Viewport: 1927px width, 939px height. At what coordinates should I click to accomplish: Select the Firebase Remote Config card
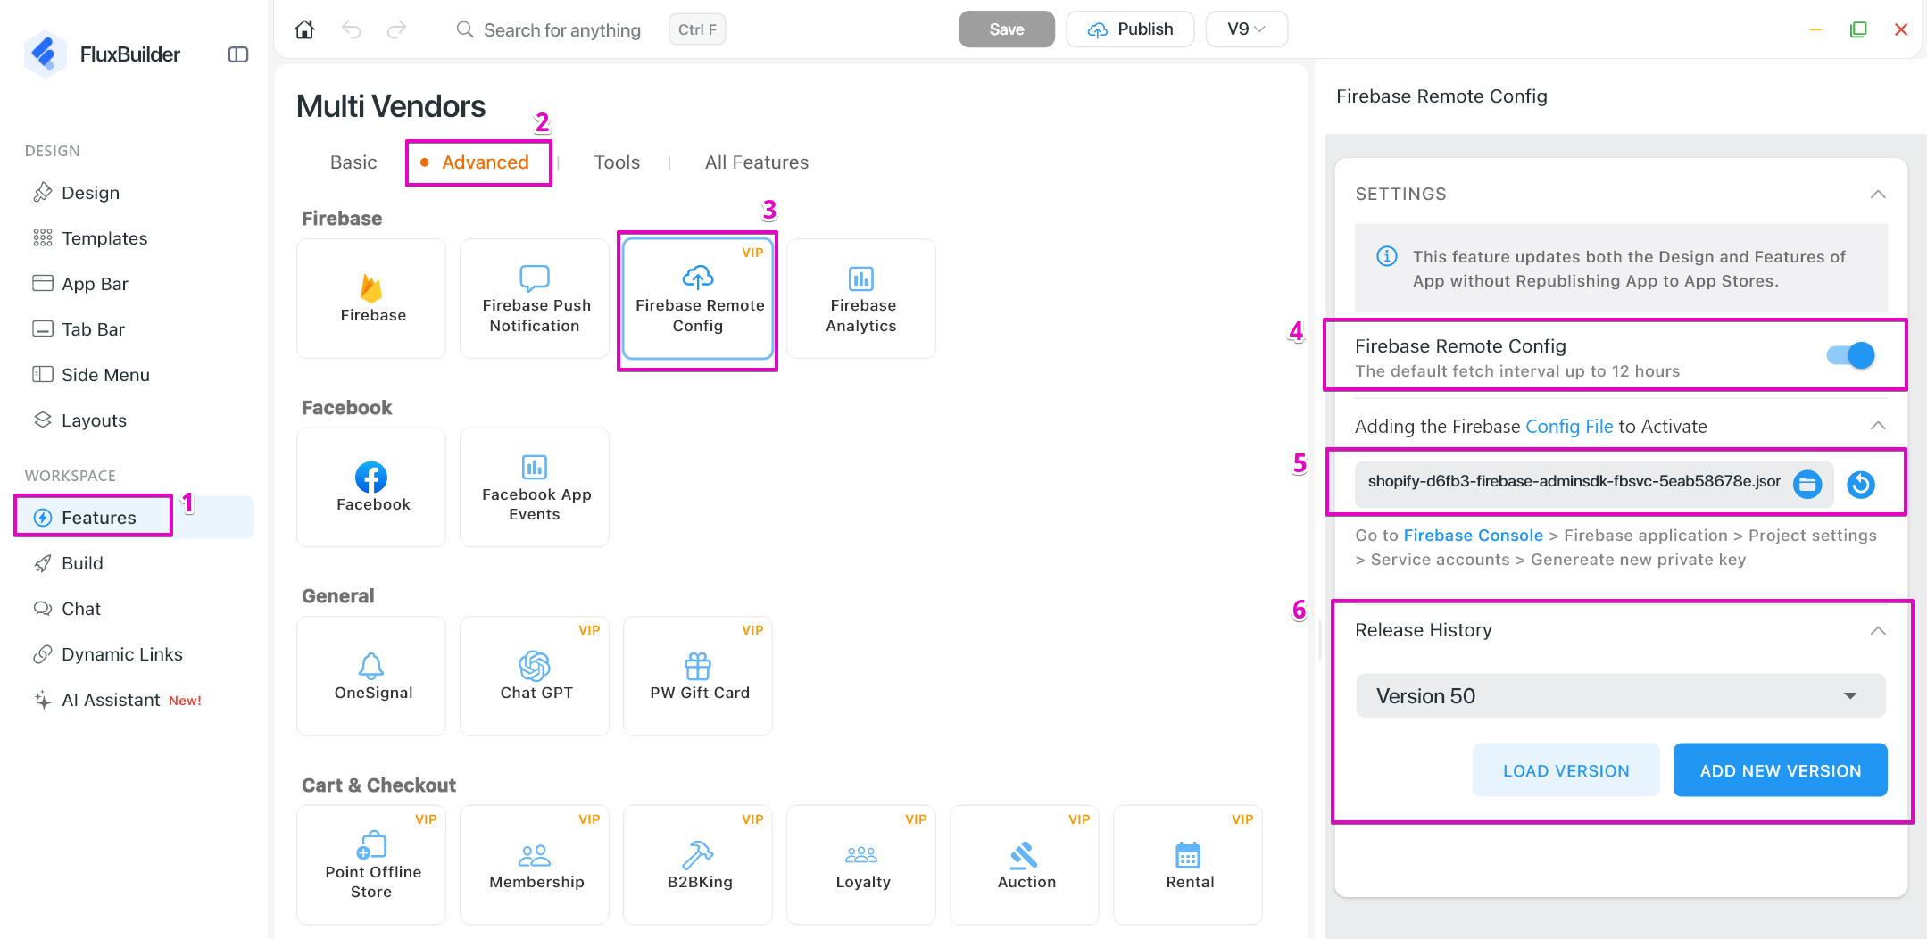(698, 298)
